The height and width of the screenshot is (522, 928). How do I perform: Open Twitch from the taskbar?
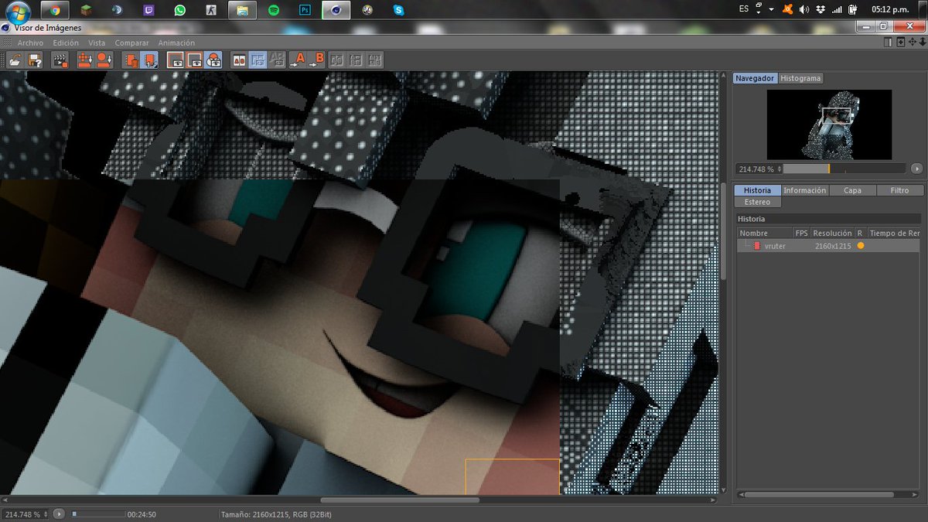[x=148, y=10]
